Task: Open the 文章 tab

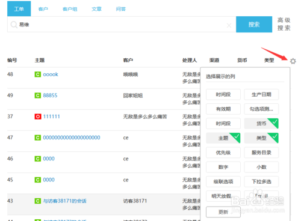Action: pyautogui.click(x=96, y=9)
